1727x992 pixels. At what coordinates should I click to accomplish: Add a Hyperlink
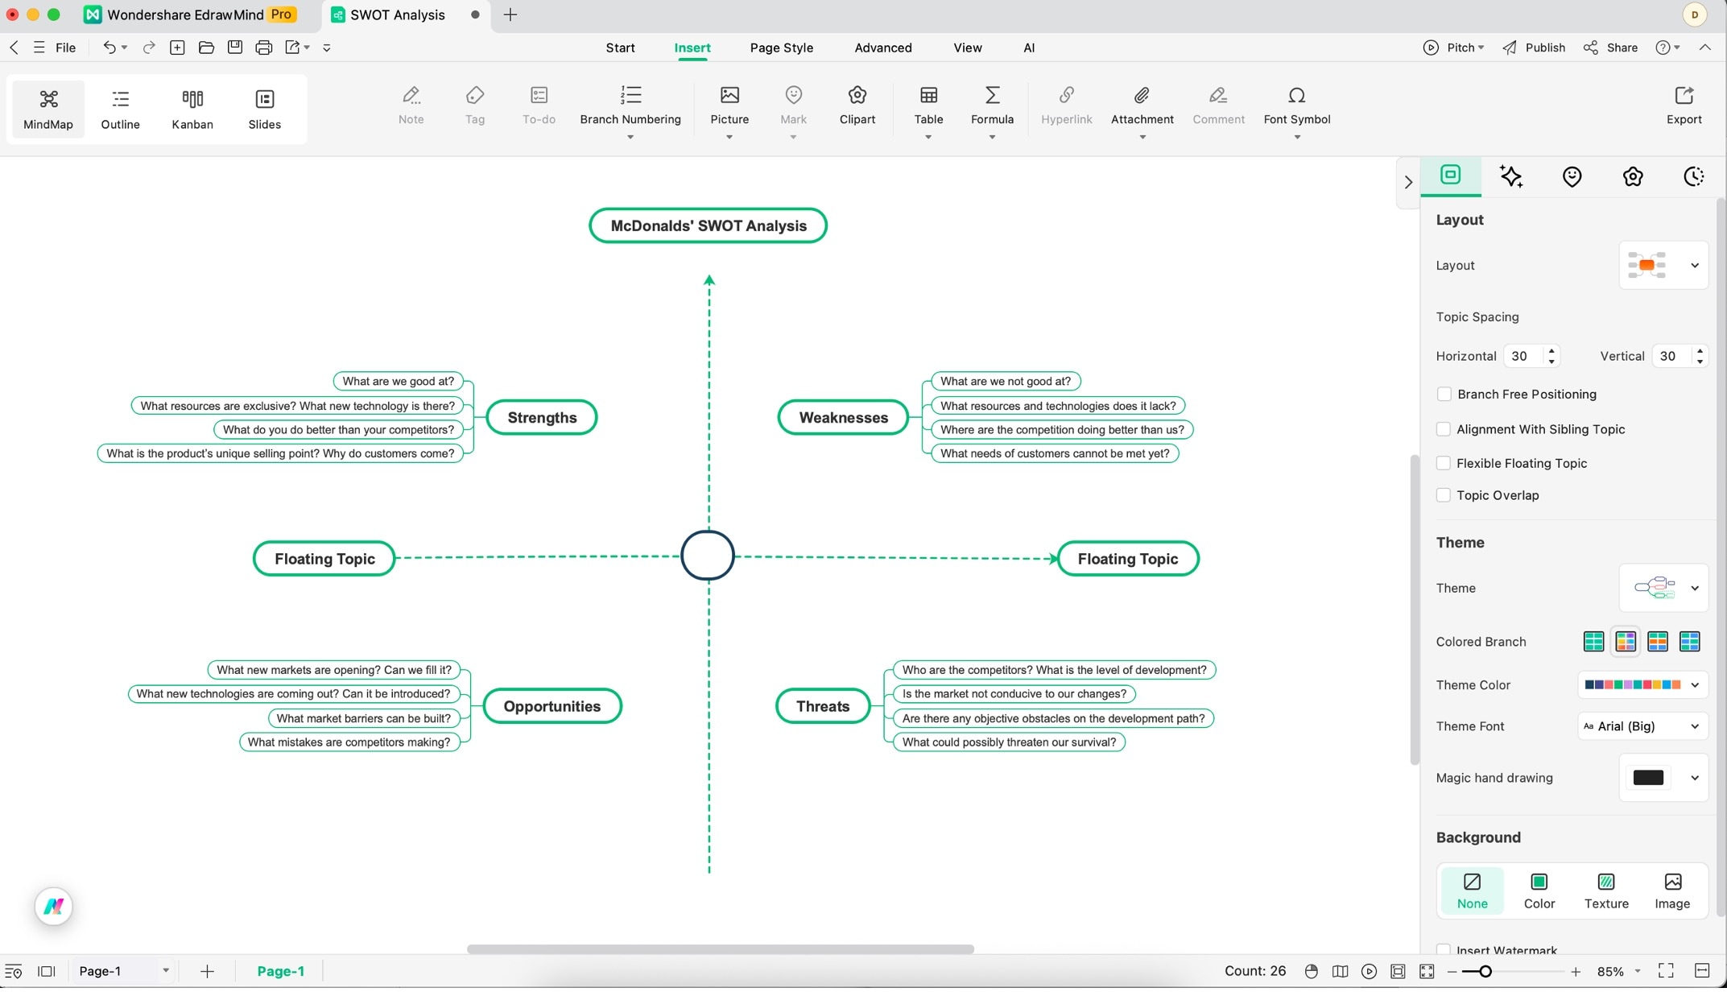(1066, 105)
